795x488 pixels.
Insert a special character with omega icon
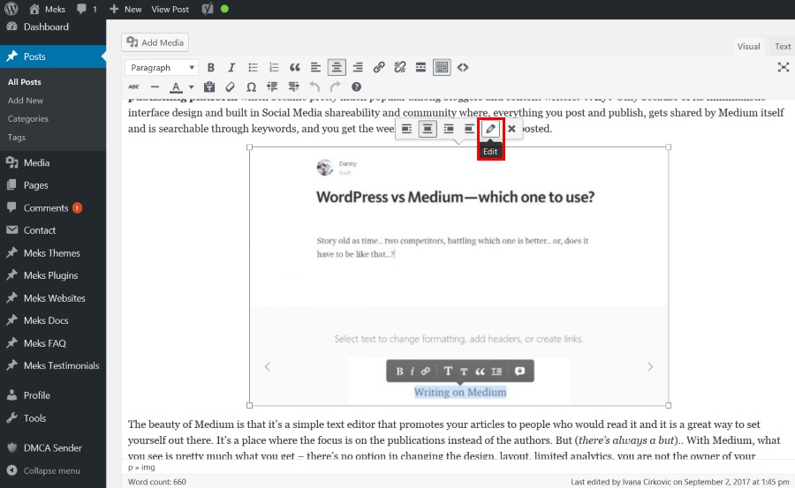tap(252, 87)
